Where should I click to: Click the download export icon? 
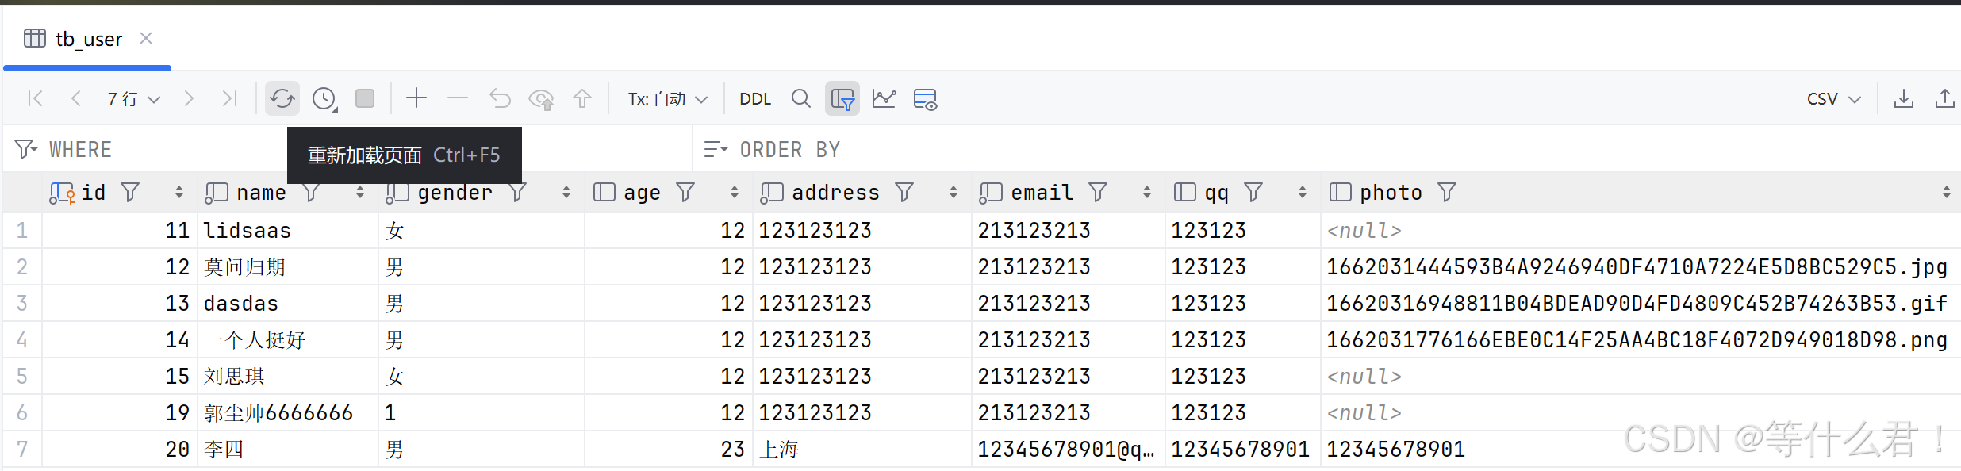tap(1904, 98)
